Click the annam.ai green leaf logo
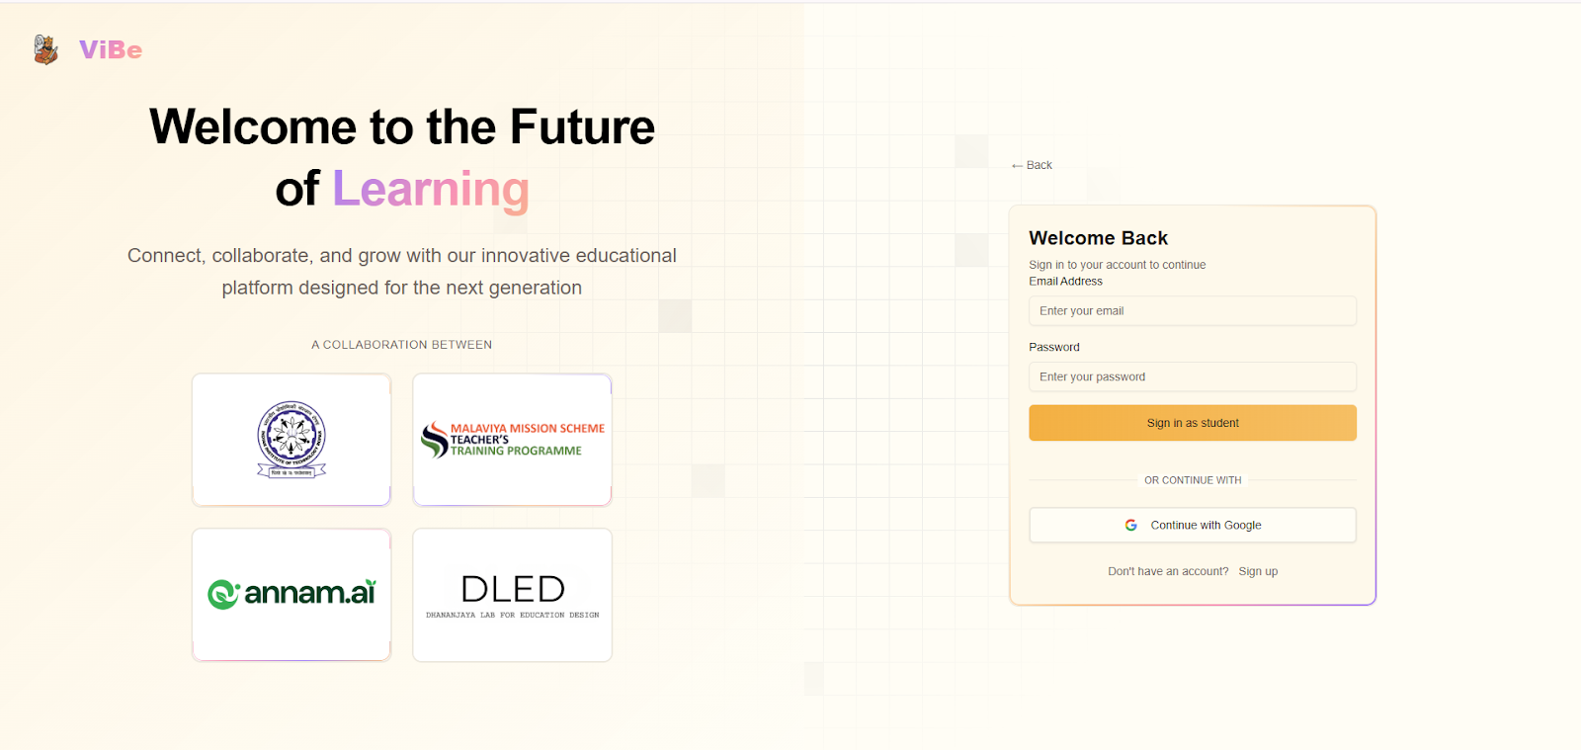Image resolution: width=1581 pixels, height=750 pixels. coord(291,594)
